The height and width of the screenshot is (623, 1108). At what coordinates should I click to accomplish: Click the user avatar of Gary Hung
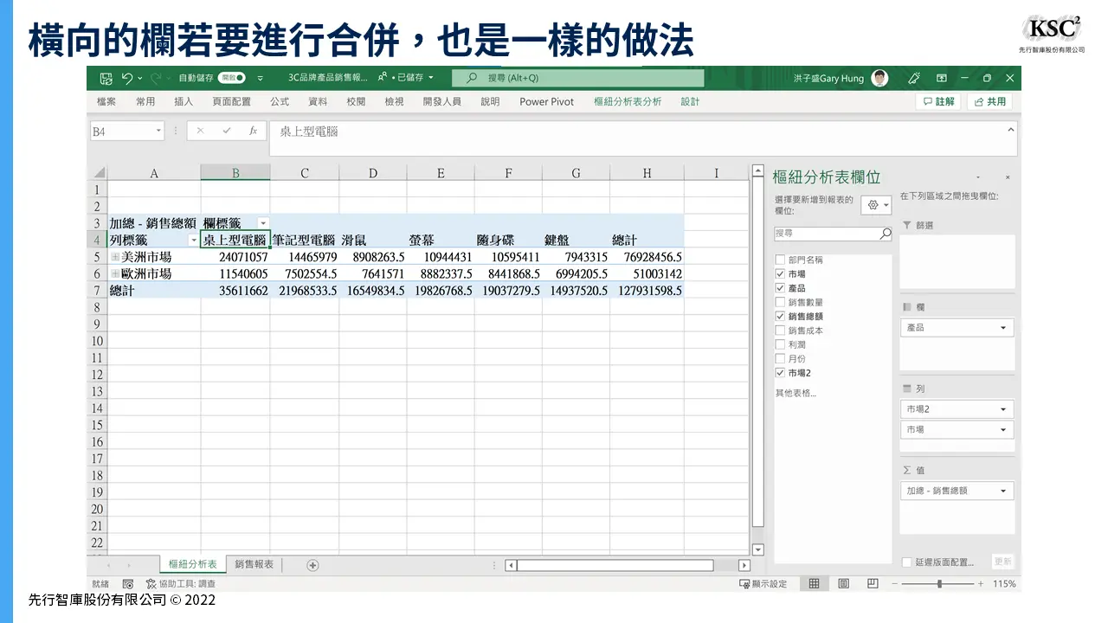click(879, 78)
